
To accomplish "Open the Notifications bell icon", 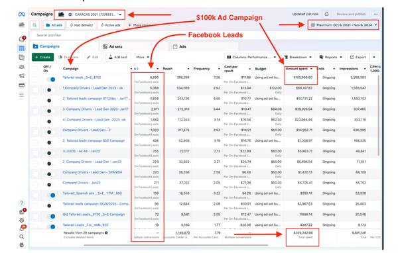I will [22, 228].
